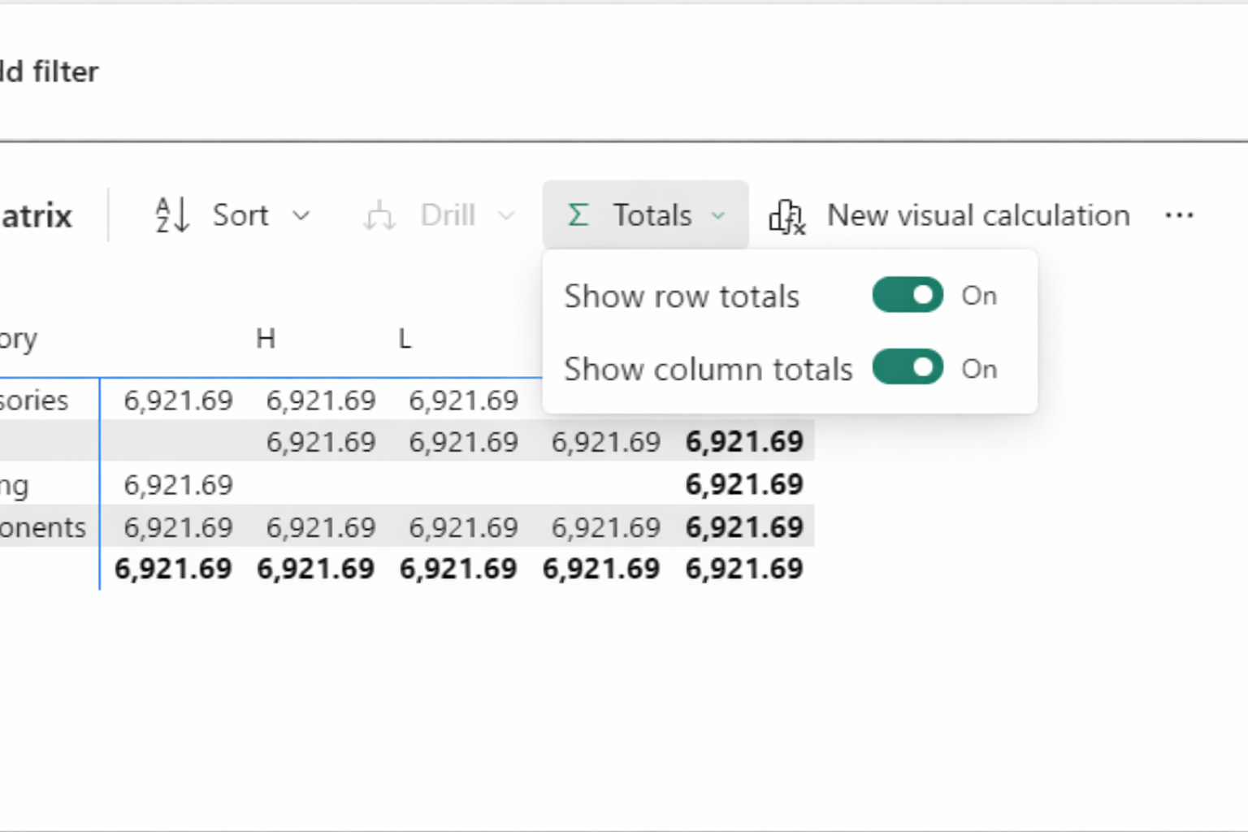This screenshot has width=1248, height=832.
Task: Click the 'ory' column header text
Action: (19, 340)
